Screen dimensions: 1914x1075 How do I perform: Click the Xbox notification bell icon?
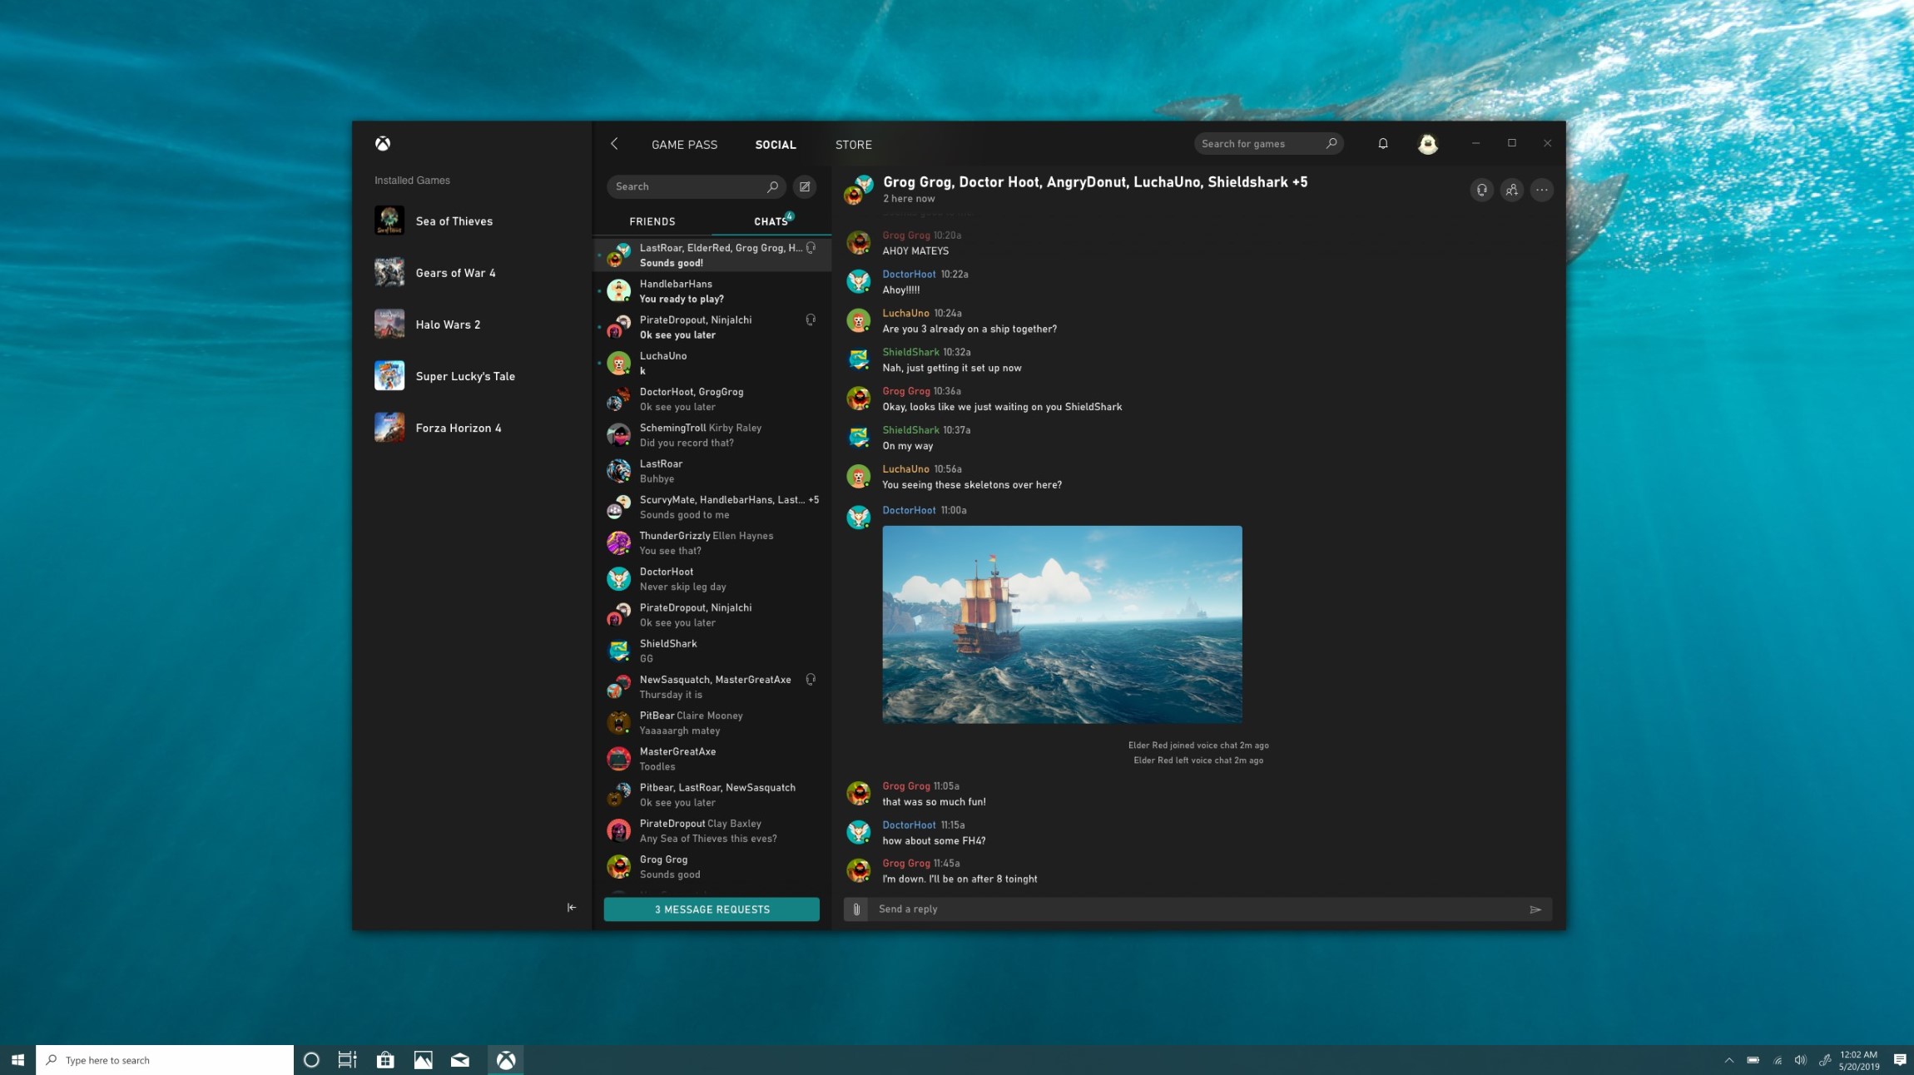[1383, 143]
